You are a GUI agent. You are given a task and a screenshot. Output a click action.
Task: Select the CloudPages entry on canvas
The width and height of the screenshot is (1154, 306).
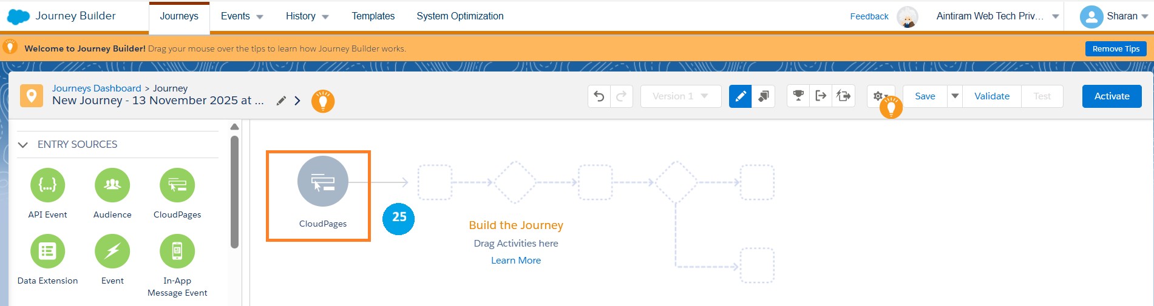pyautogui.click(x=322, y=182)
